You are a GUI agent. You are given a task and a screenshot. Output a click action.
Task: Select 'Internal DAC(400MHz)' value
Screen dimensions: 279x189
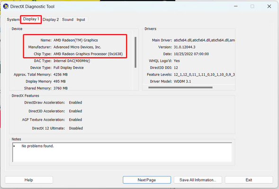[72, 61]
